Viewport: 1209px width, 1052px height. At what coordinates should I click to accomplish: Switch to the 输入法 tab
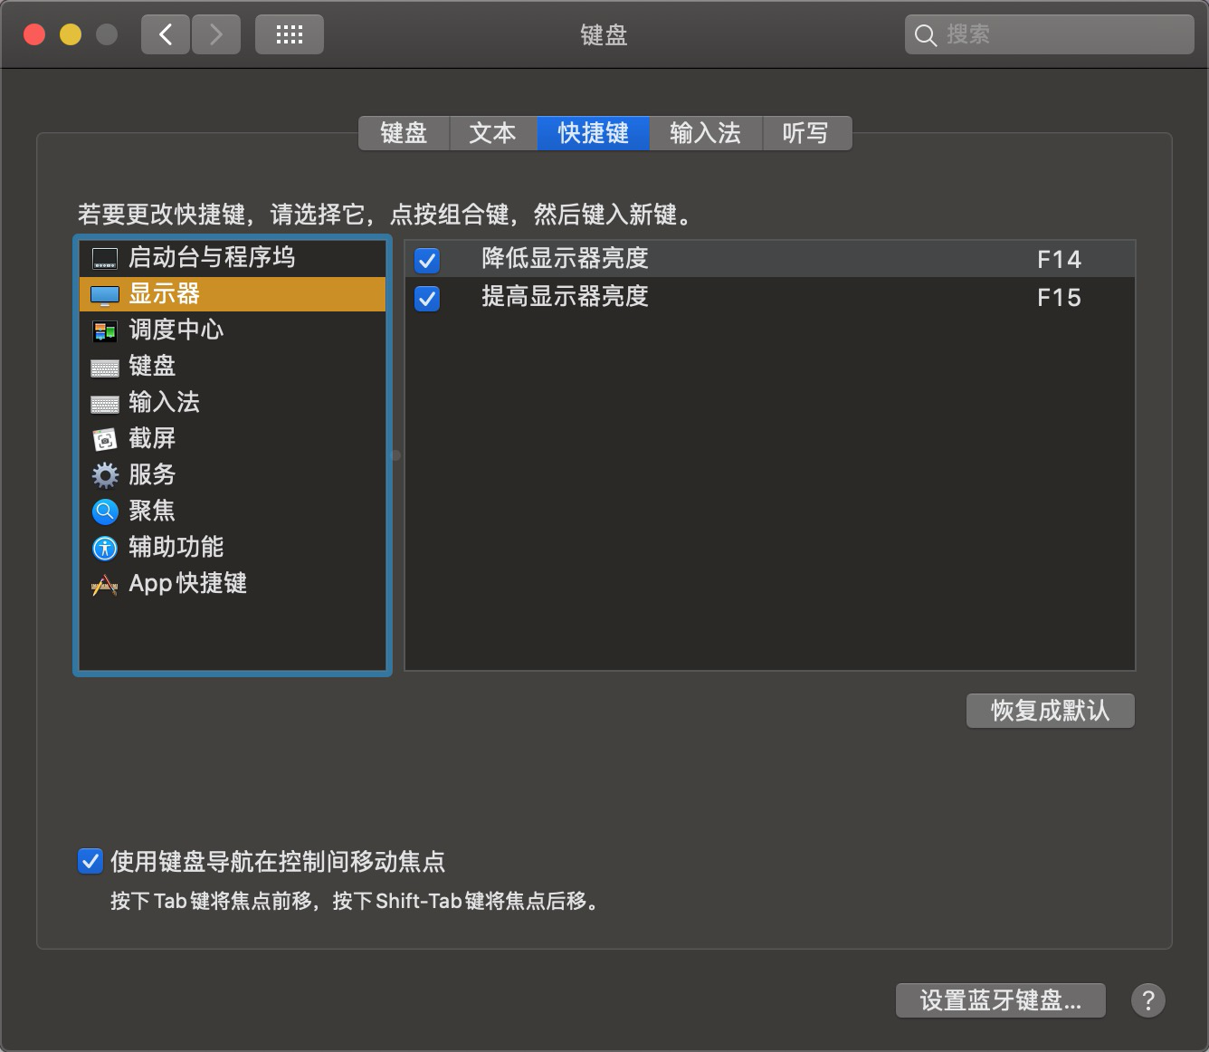point(705,133)
